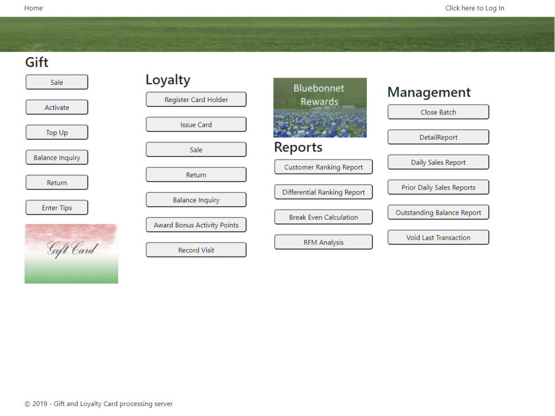Click Void Last Transaction

(x=438, y=238)
